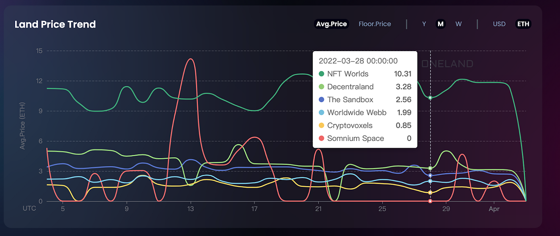
Task: Click the Worldwide Webb cyan marker on the dashed line
Action: click(430, 181)
